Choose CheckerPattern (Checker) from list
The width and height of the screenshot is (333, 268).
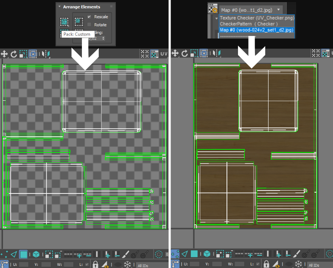[x=248, y=24]
